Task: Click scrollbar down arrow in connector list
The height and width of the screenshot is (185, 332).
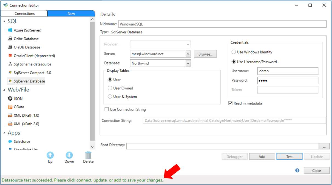Action: (92, 147)
